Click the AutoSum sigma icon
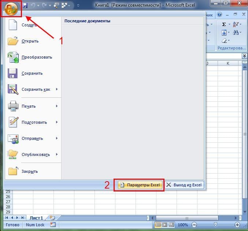Screen dimensions: 248x231 [x=224, y=24]
